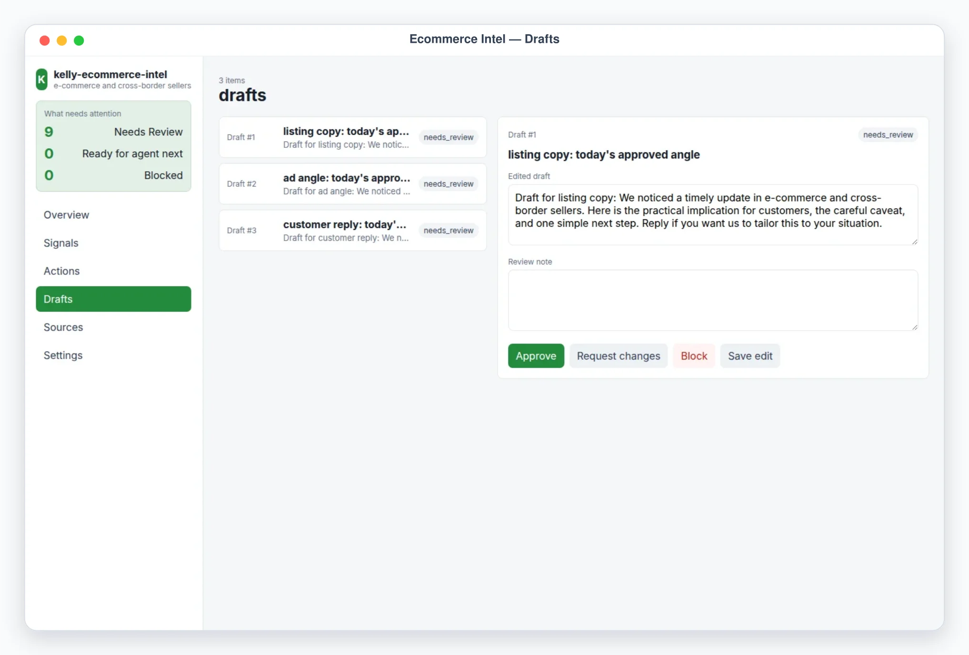969x655 pixels.
Task: Click the red close window dot
Action: pos(45,40)
